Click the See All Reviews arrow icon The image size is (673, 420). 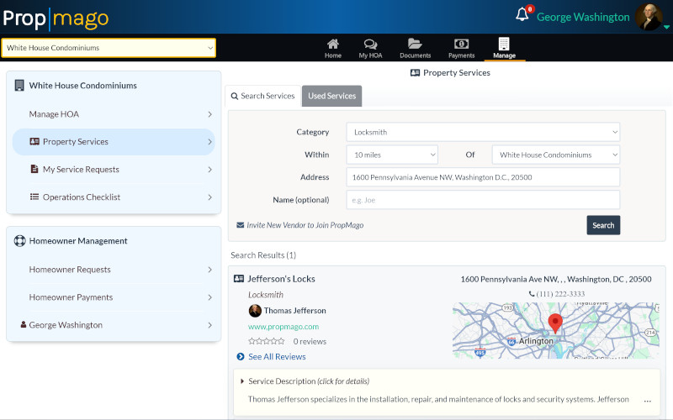point(241,357)
